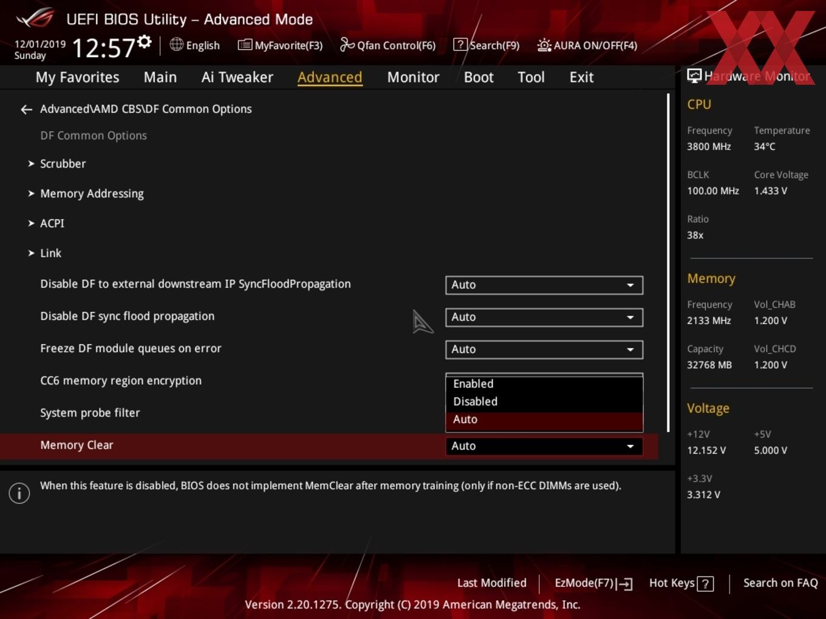Viewport: 826px width, 619px height.
Task: Open the Monitor tab
Action: tap(413, 77)
